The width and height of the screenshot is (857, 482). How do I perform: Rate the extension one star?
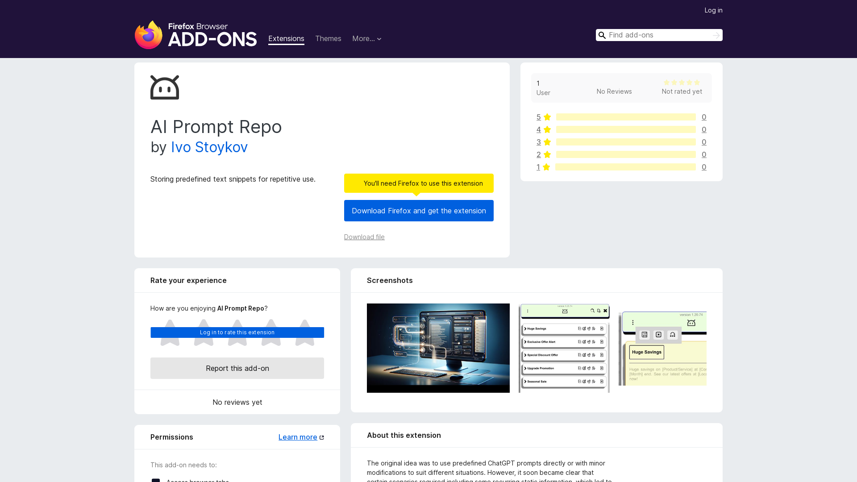click(x=170, y=332)
